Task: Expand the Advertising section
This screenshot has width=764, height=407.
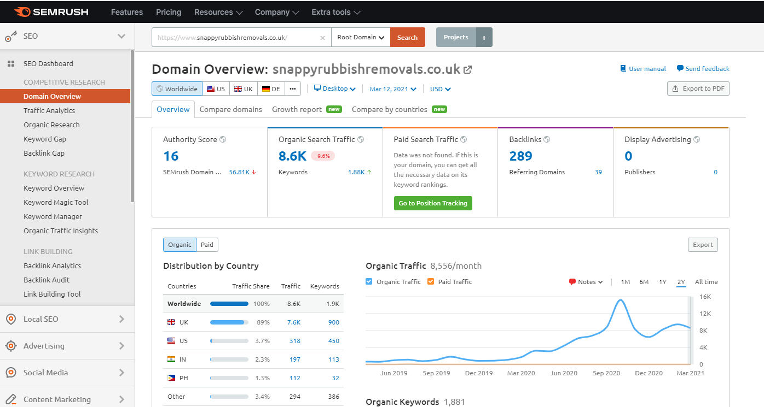Action: pos(121,346)
